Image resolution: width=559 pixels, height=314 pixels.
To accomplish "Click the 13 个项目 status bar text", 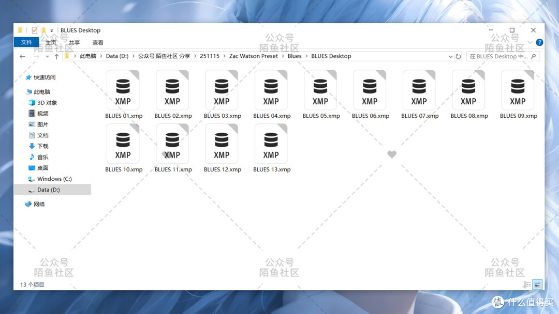I will point(32,285).
